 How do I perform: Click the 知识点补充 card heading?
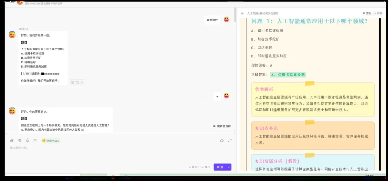(x=266, y=128)
